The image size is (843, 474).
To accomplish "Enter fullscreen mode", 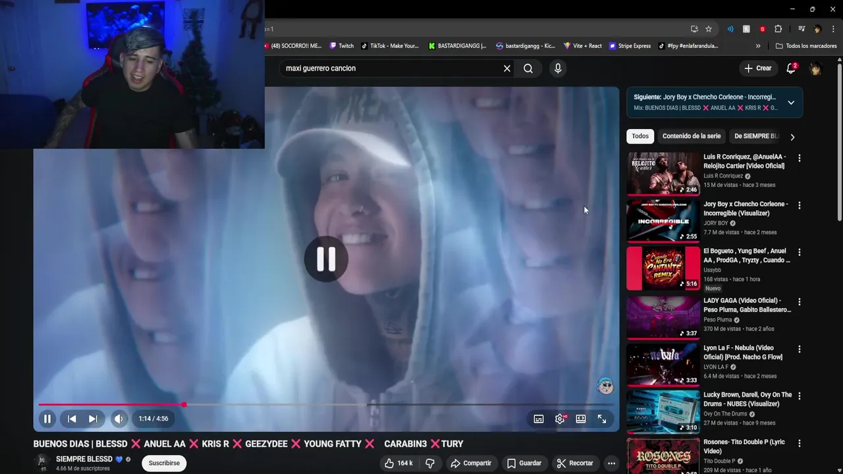I will tap(602, 419).
